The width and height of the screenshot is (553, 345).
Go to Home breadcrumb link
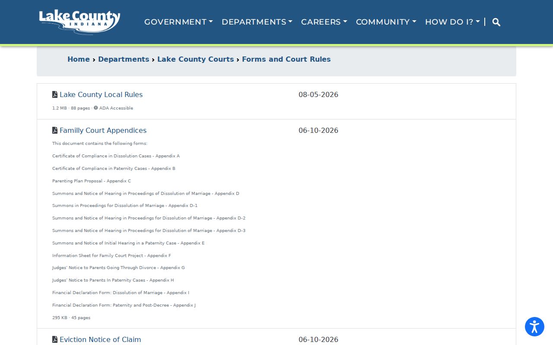point(79,59)
